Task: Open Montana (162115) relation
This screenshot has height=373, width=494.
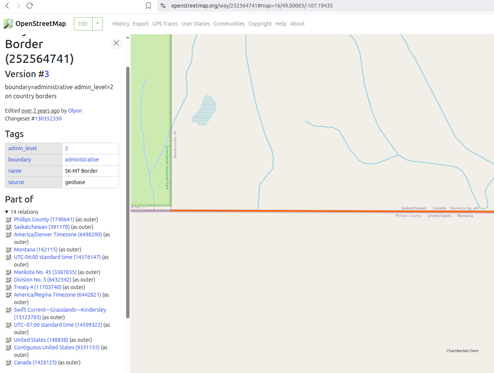Action: pos(36,250)
